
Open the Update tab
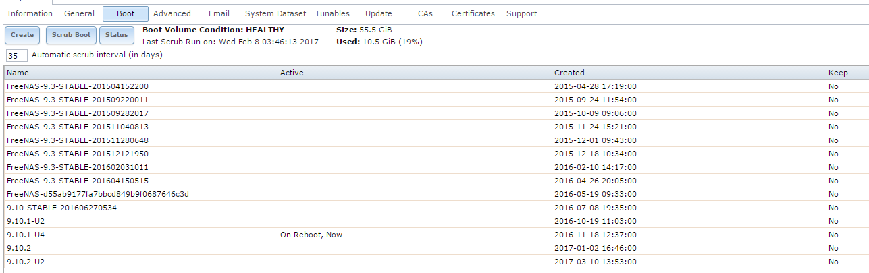pyautogui.click(x=378, y=13)
